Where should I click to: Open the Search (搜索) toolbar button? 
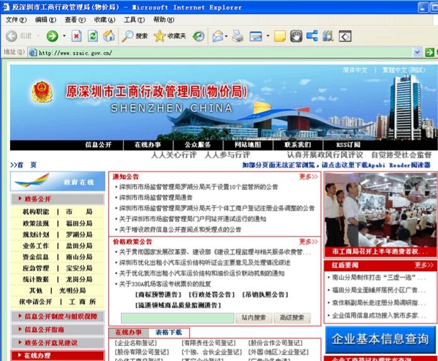coord(135,36)
